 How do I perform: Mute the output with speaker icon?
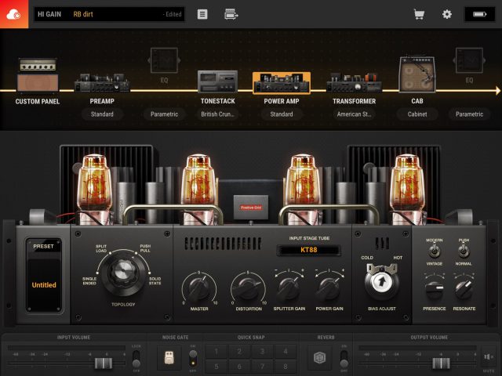click(x=488, y=359)
